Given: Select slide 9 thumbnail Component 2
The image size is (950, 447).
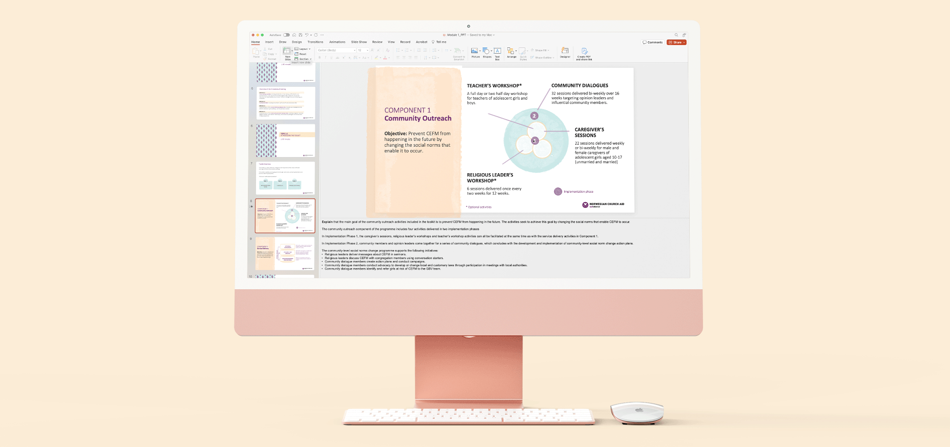Looking at the screenshot, I should pyautogui.click(x=285, y=254).
